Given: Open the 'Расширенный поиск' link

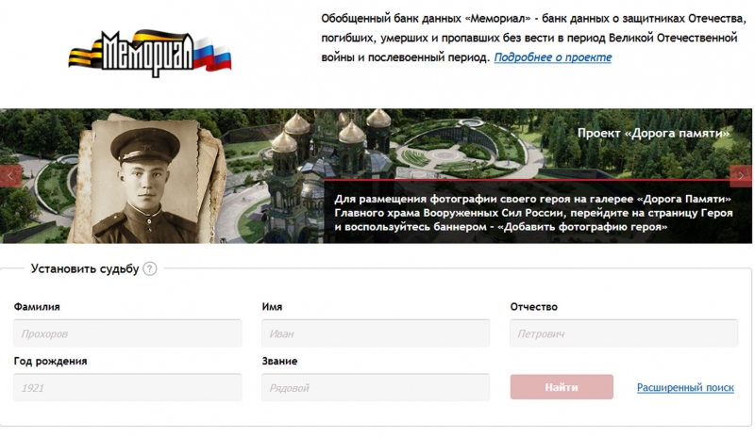Looking at the screenshot, I should (x=685, y=387).
